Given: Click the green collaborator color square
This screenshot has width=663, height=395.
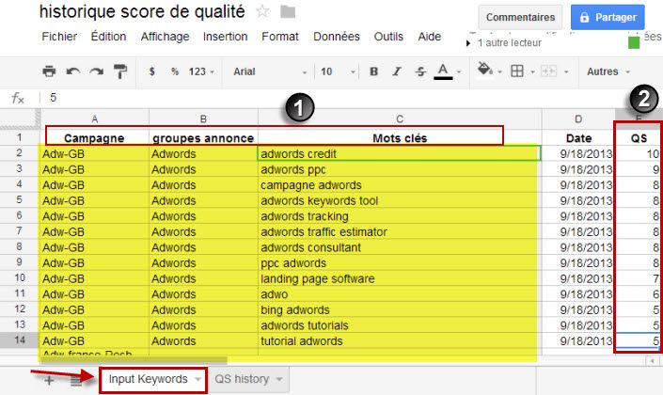Looking at the screenshot, I should click(x=634, y=42).
